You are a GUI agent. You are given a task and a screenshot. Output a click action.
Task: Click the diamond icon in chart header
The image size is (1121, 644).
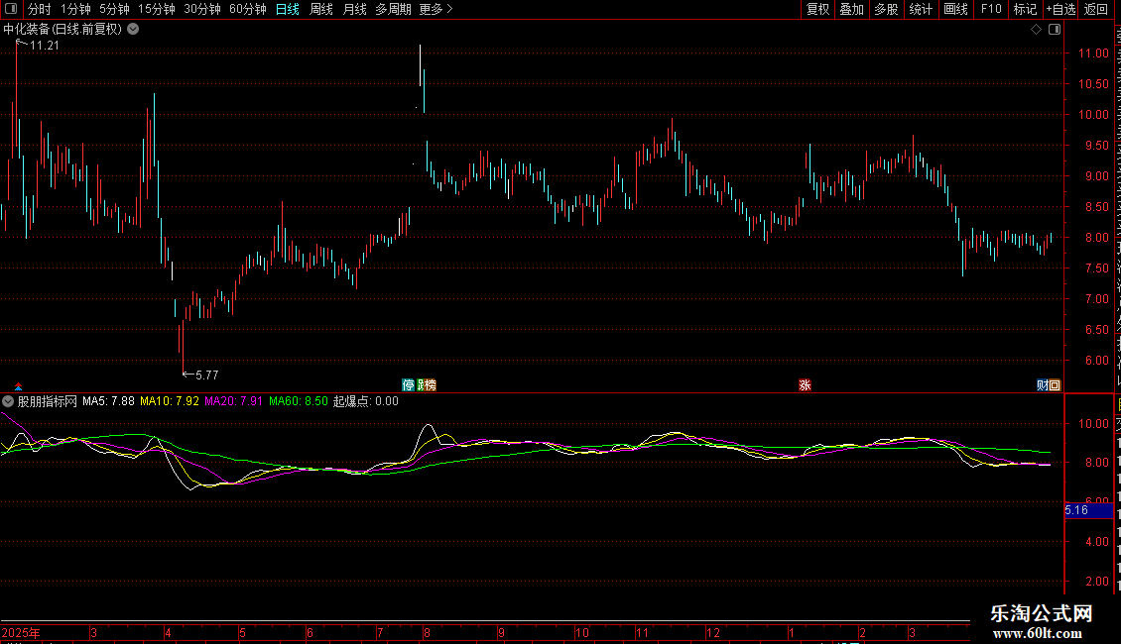(x=1036, y=30)
